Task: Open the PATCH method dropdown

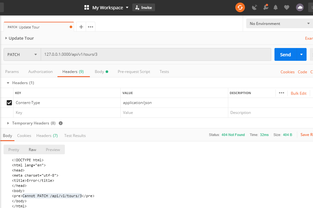Action: pyautogui.click(x=22, y=54)
